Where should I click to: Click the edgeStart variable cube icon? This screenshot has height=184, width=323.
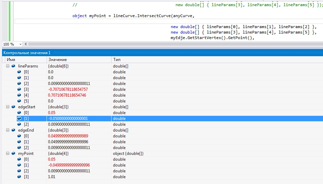pyautogui.click(x=13, y=107)
